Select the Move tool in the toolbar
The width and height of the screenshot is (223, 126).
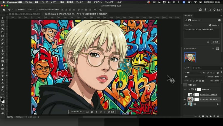point(2,18)
